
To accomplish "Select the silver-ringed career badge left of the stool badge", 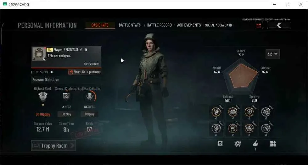I will pyautogui.click(x=216, y=128).
